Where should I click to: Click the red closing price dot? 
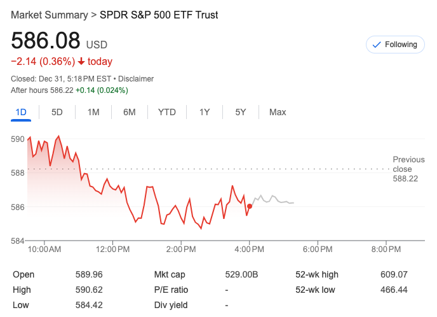tap(250, 206)
